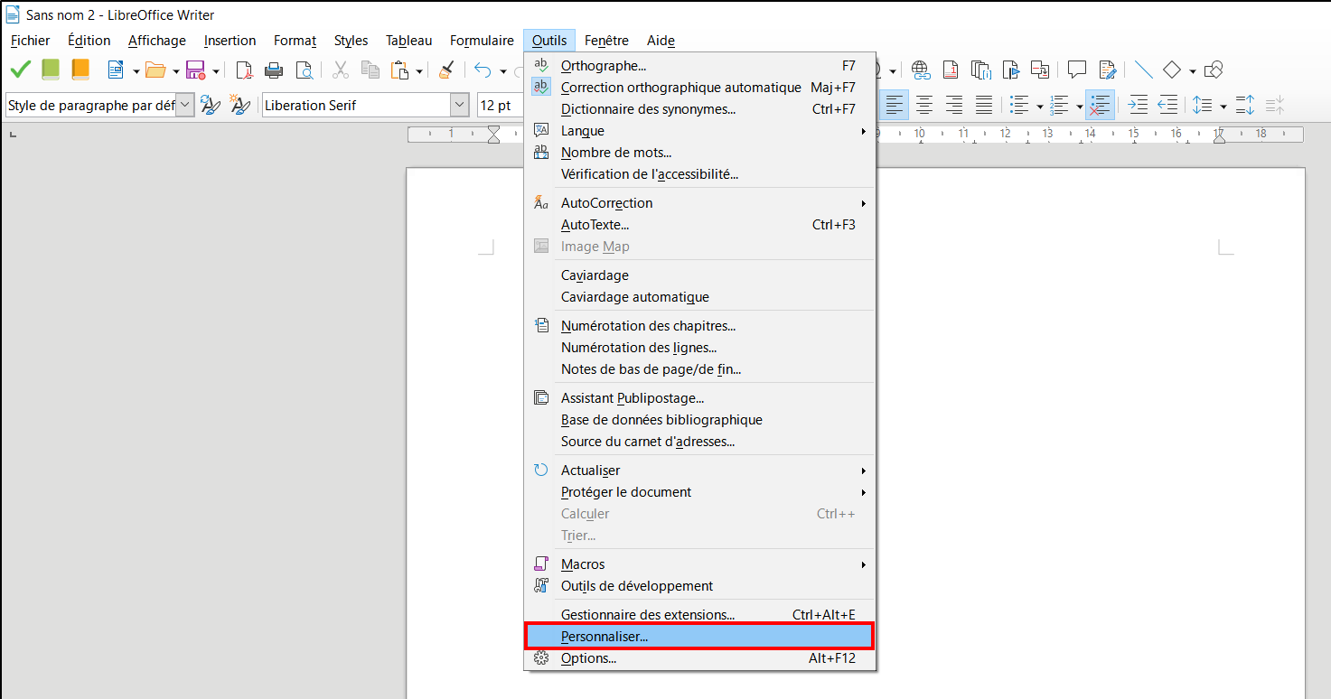Select the diamond basic shape tool

(1172, 70)
